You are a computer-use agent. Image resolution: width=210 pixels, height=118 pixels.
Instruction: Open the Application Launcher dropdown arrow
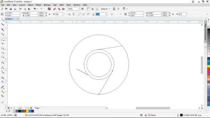127,9
